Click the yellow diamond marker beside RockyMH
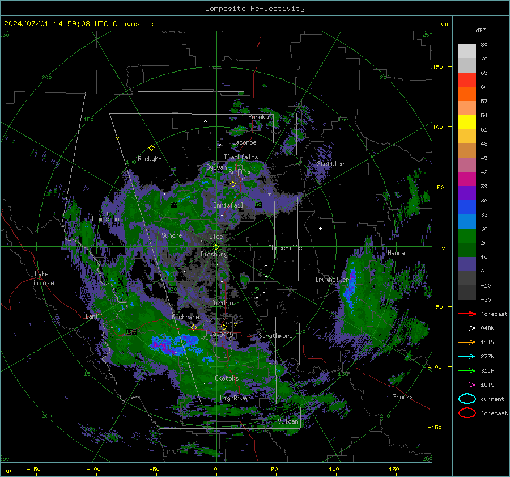The image size is (510, 477). point(151,148)
